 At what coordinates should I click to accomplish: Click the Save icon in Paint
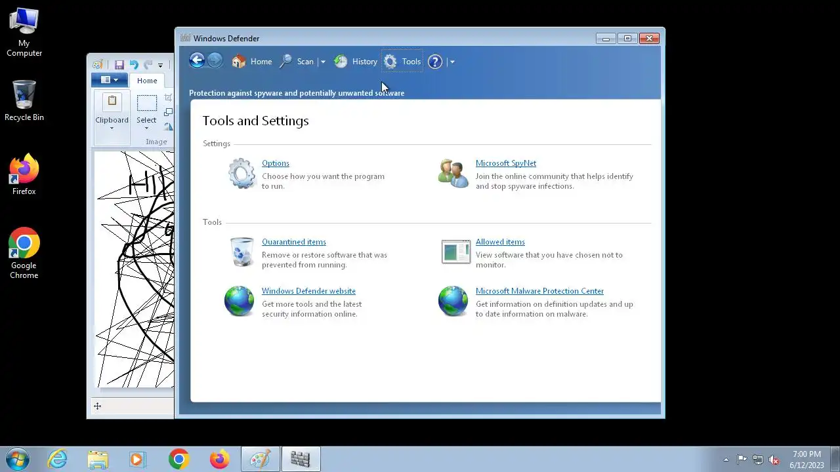[119, 65]
